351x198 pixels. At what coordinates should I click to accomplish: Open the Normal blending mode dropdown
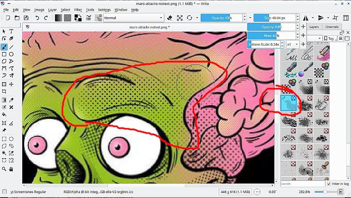pos(133,18)
